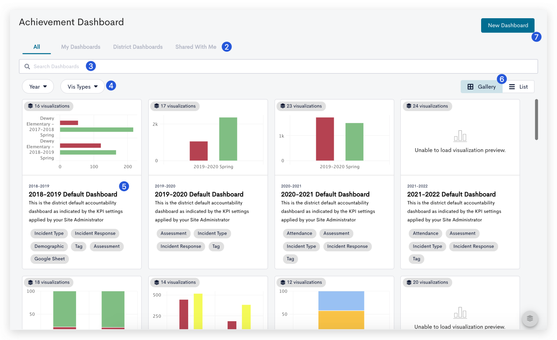The height and width of the screenshot is (340, 557).
Task: Click the layers icon on 24 visualizations badge
Action: pyautogui.click(x=409, y=106)
